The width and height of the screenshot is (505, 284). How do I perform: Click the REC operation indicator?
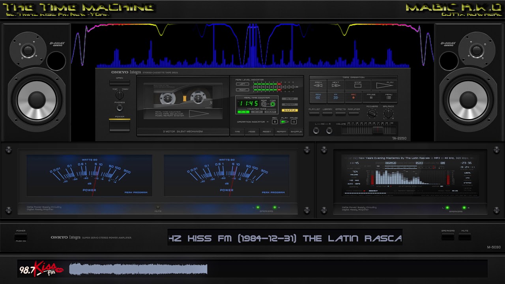[275, 122]
